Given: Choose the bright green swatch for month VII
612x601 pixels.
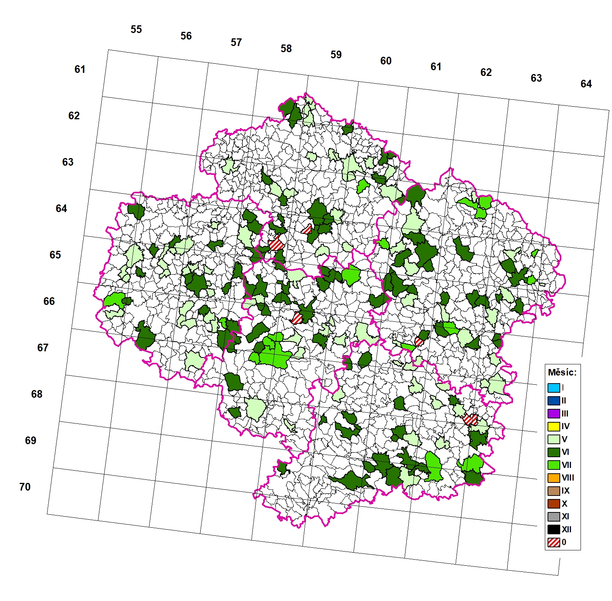Looking at the screenshot, I should click(x=554, y=465).
